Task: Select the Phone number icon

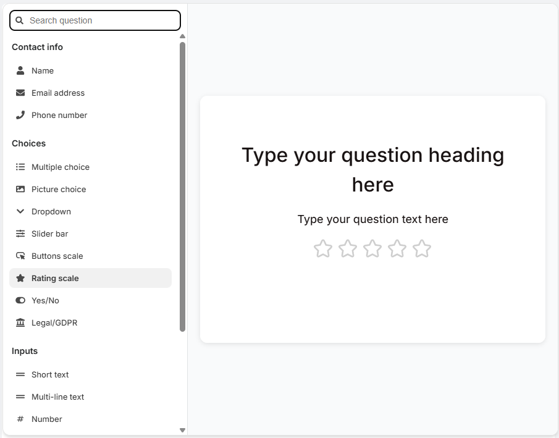Action: (x=20, y=115)
